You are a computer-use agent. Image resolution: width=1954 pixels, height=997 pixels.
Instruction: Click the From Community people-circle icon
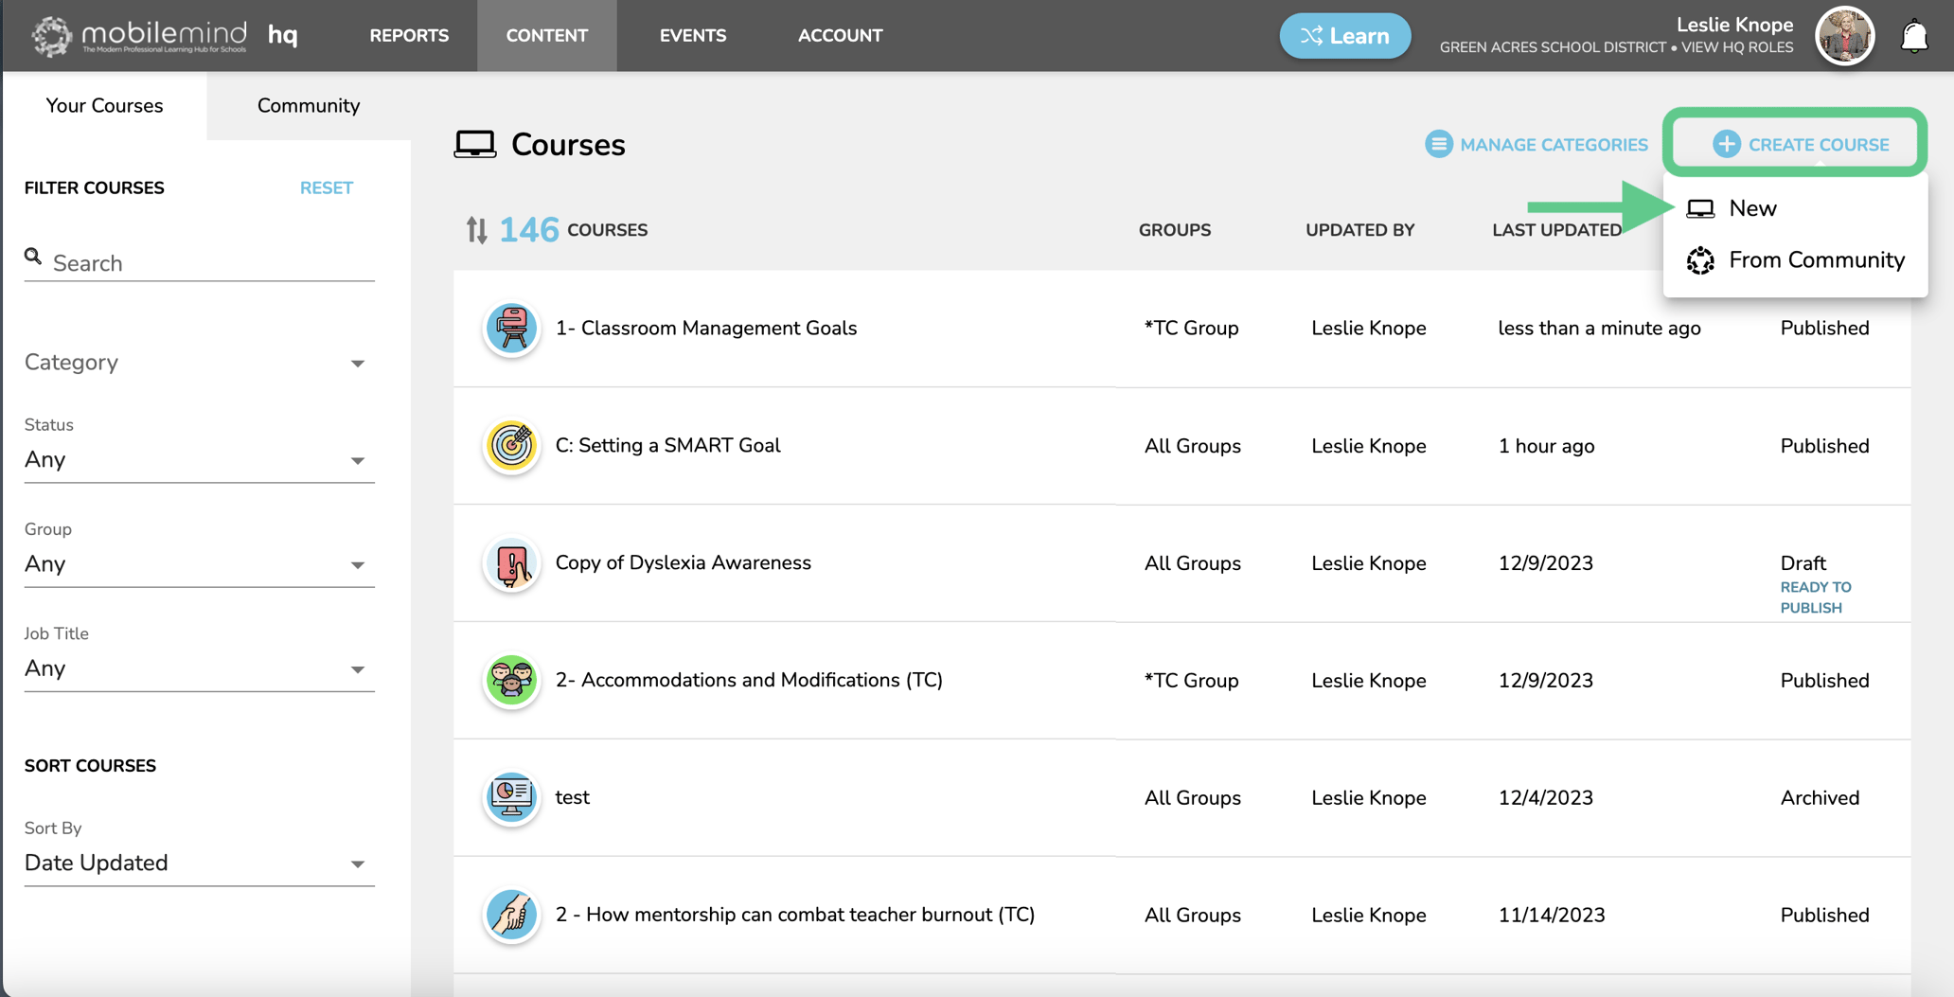click(1701, 260)
